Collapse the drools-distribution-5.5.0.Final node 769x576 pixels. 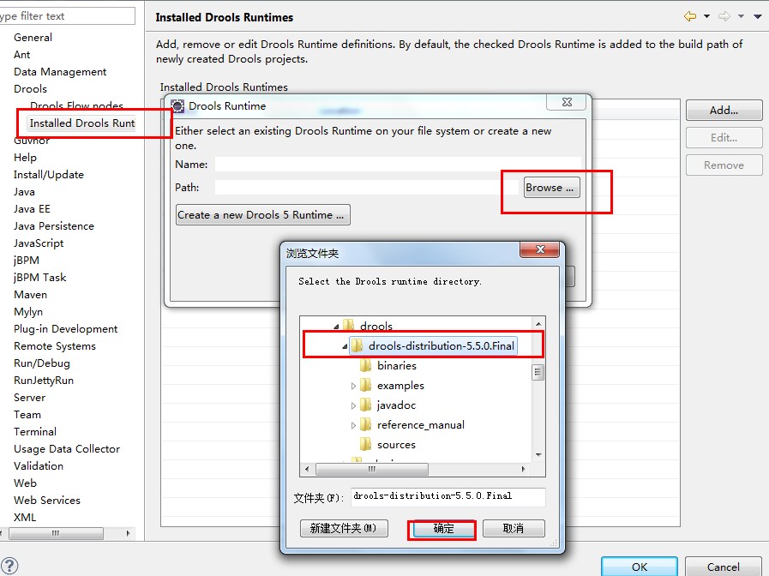pos(345,346)
